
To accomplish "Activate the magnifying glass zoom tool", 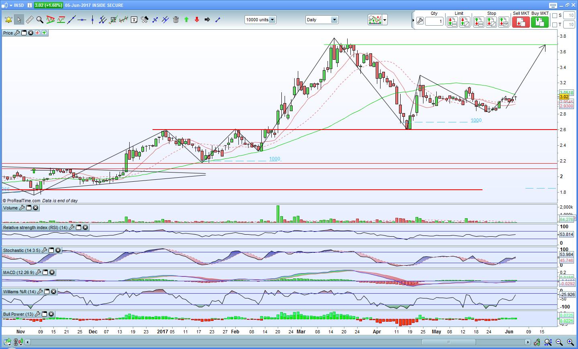I will tap(40, 20).
